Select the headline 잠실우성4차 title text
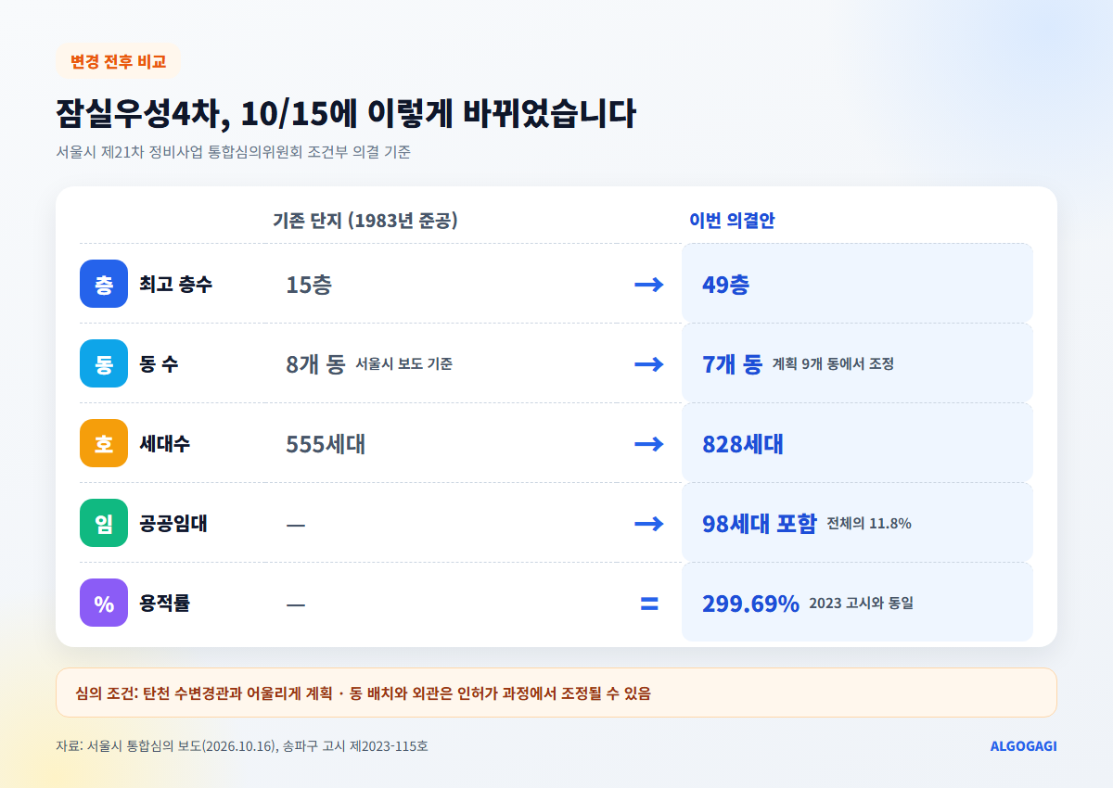Image resolution: width=1113 pixels, height=788 pixels. pyautogui.click(x=346, y=113)
